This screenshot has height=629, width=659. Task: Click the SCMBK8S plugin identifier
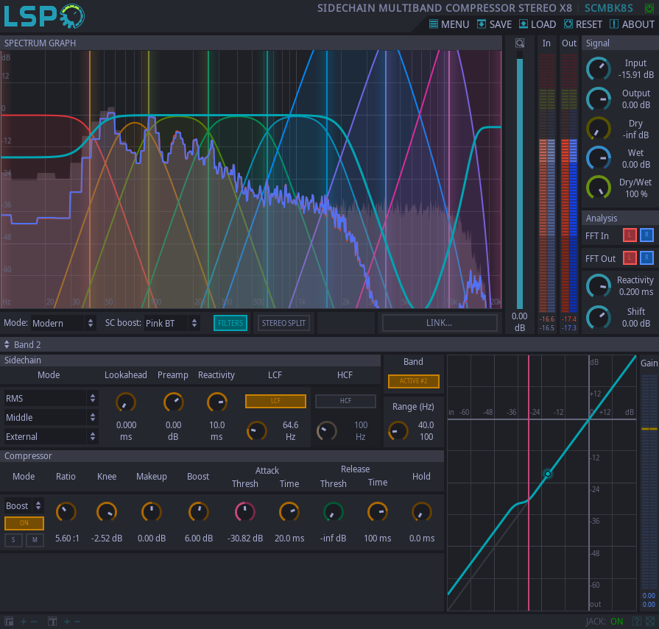(609, 8)
